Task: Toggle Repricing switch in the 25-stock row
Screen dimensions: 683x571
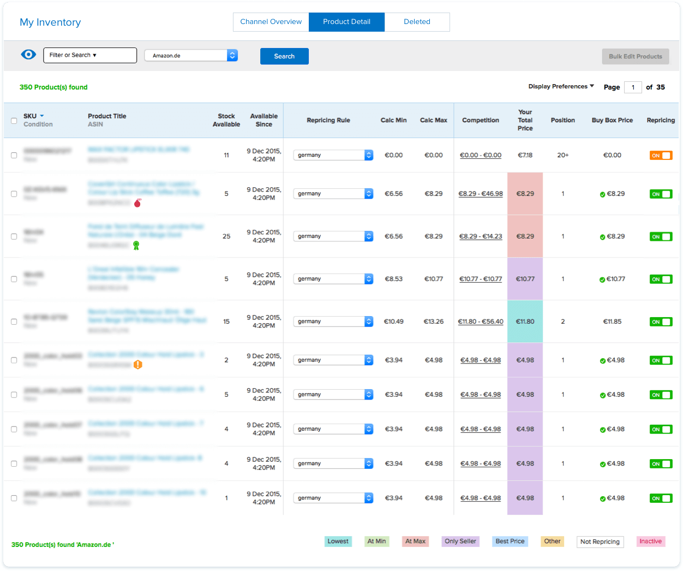Action: pos(661,236)
